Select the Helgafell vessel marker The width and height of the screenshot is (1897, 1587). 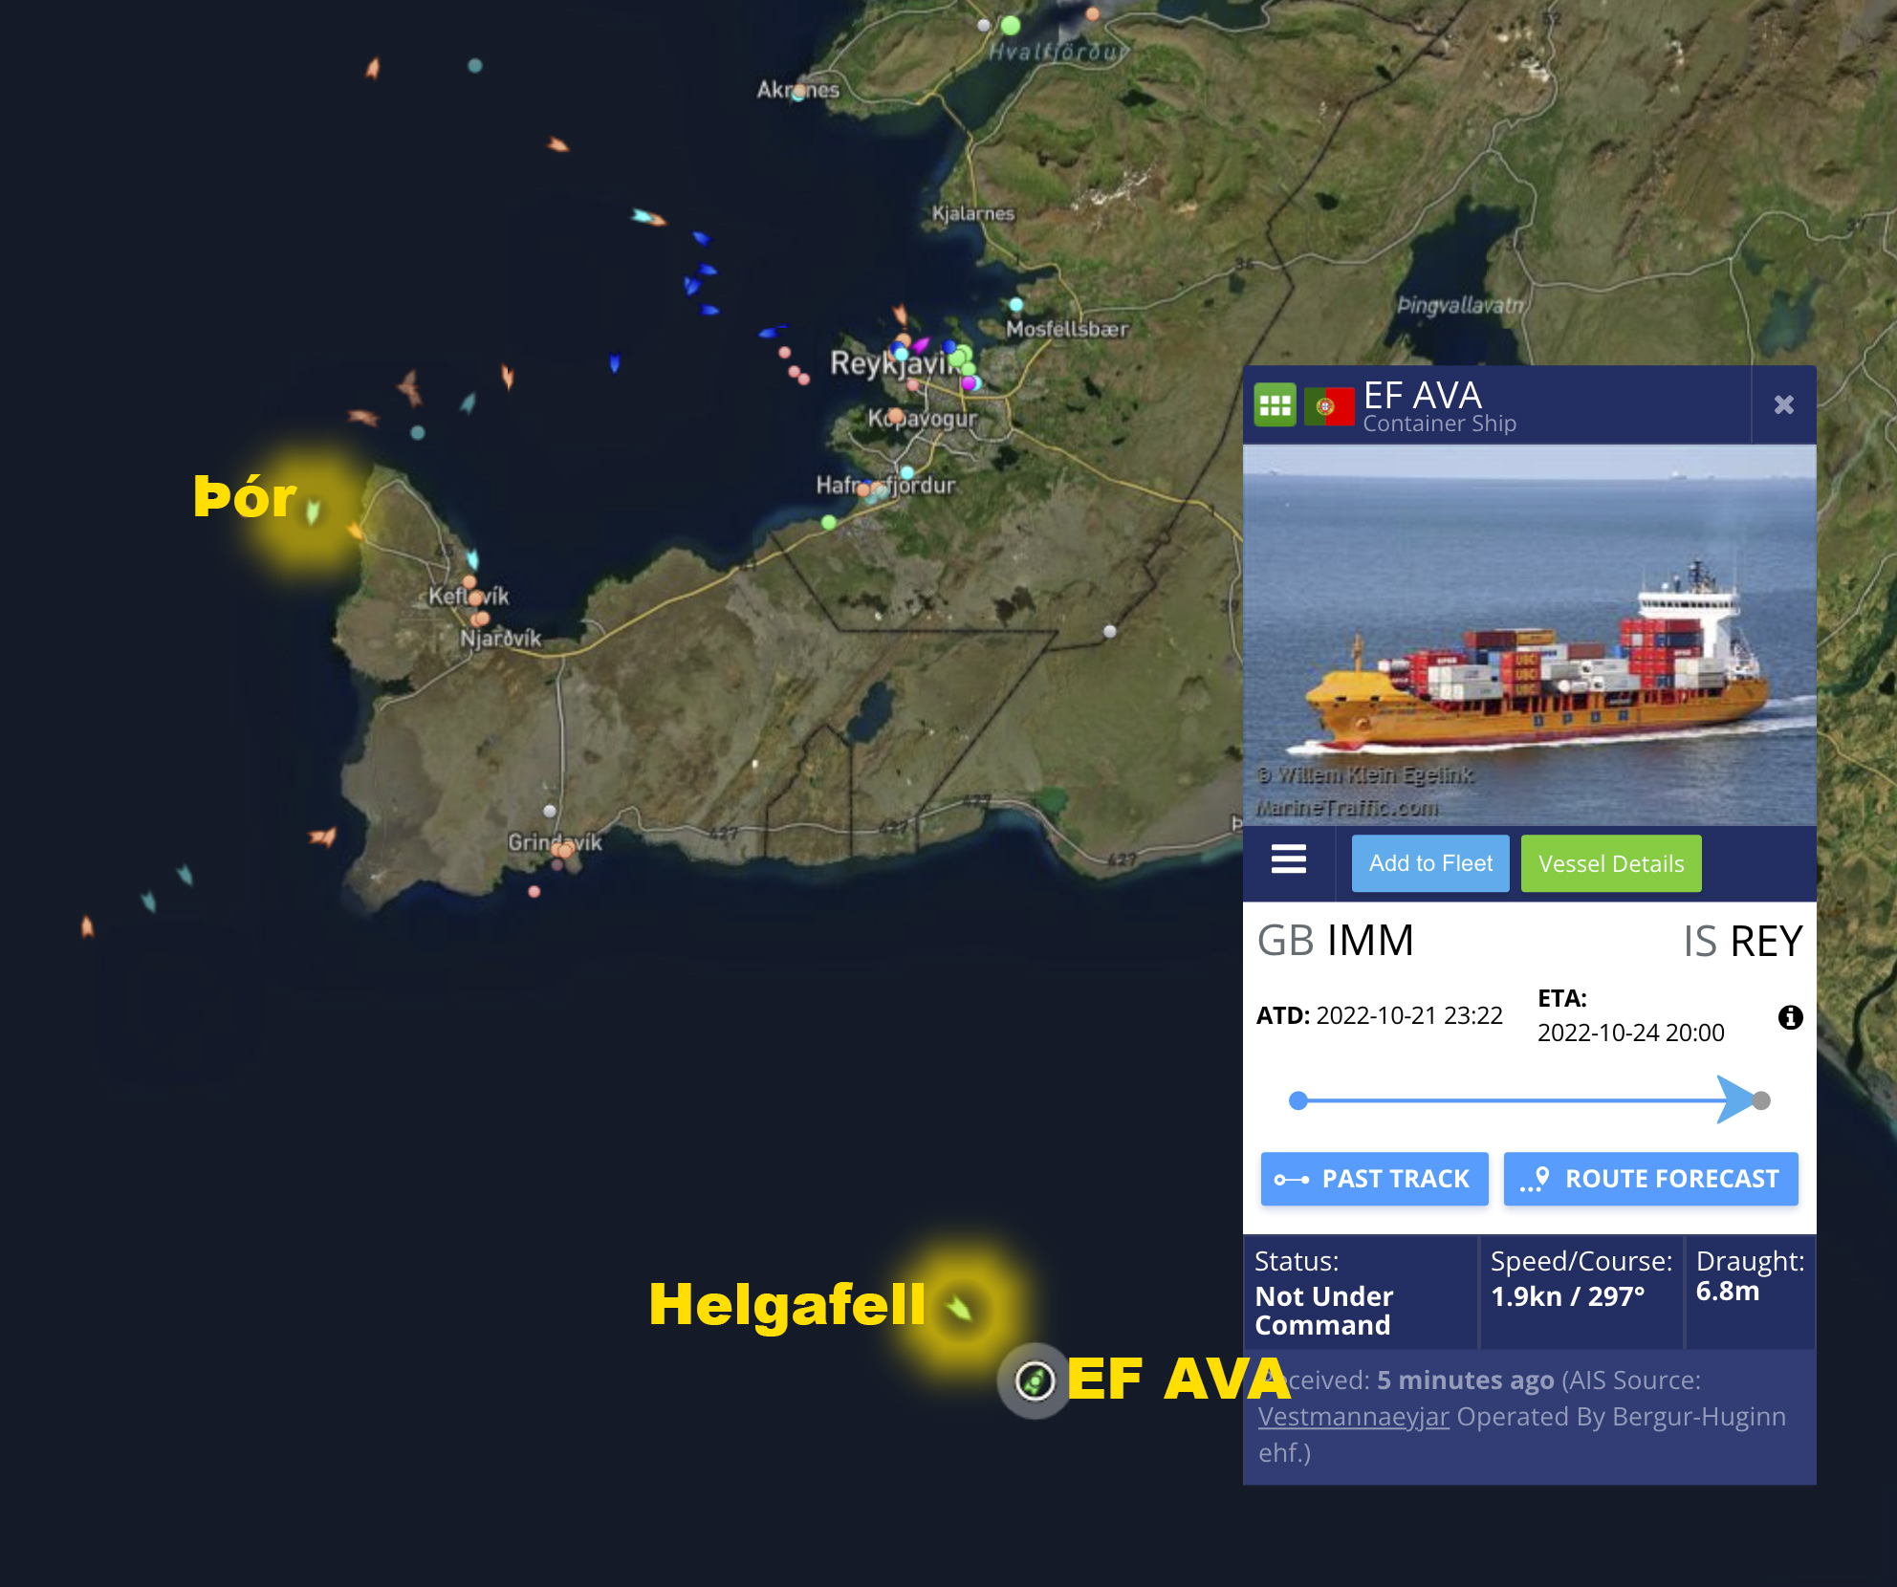[959, 1307]
